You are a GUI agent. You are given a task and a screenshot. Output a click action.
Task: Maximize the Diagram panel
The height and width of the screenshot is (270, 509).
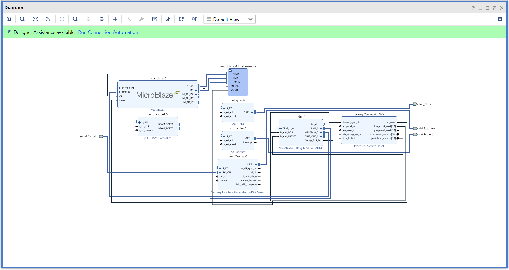pos(487,8)
